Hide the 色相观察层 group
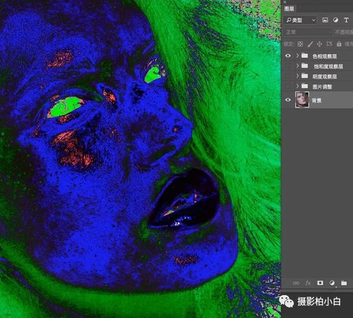Screen dimensions: 353x318 (x=287, y=56)
